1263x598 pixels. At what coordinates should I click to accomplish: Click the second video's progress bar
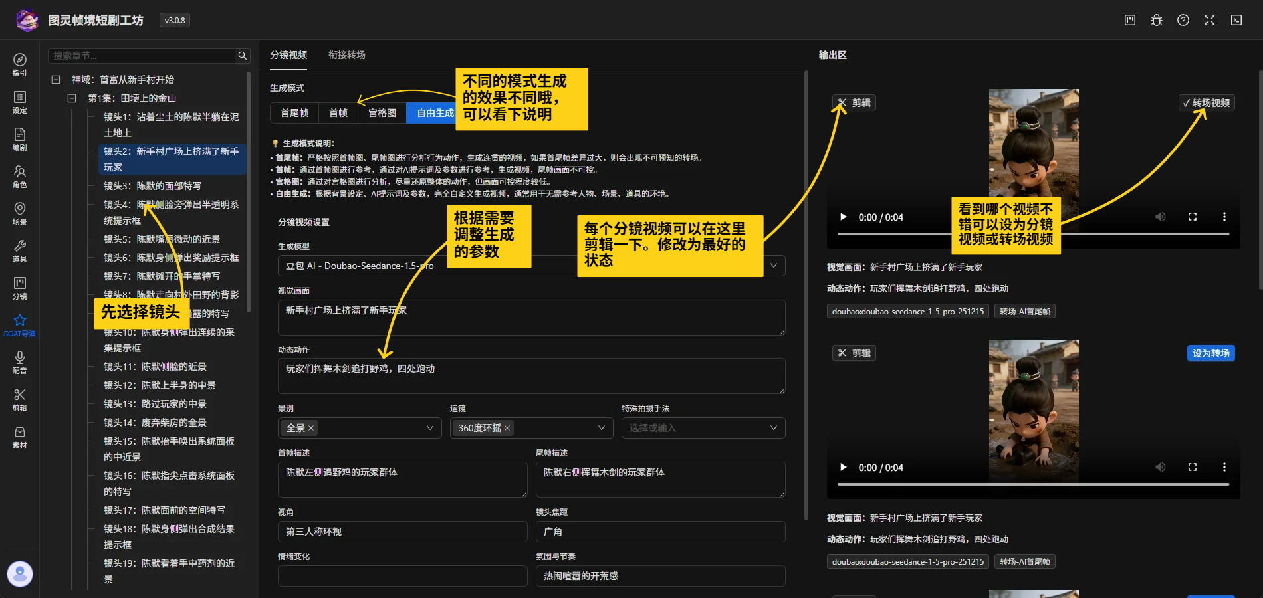click(x=1033, y=484)
